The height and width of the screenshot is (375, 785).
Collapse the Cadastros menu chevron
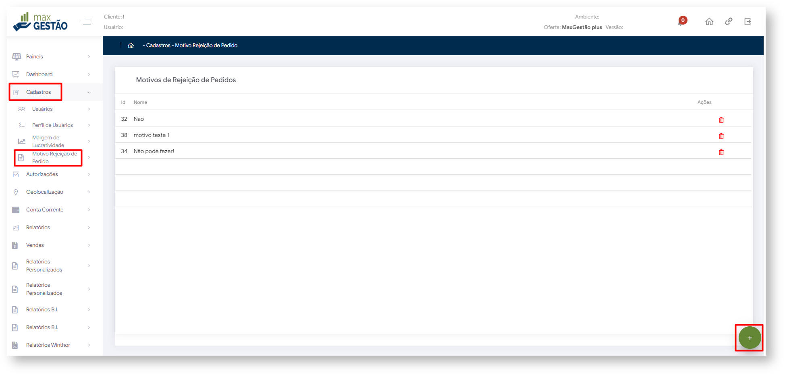pyautogui.click(x=89, y=92)
